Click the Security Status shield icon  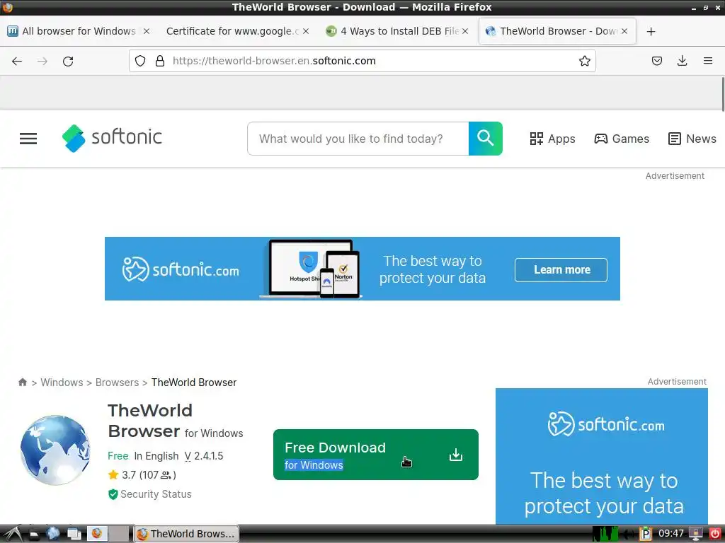pyautogui.click(x=113, y=494)
